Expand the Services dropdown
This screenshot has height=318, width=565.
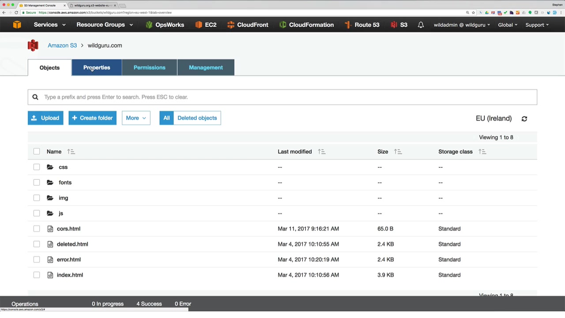tap(49, 25)
